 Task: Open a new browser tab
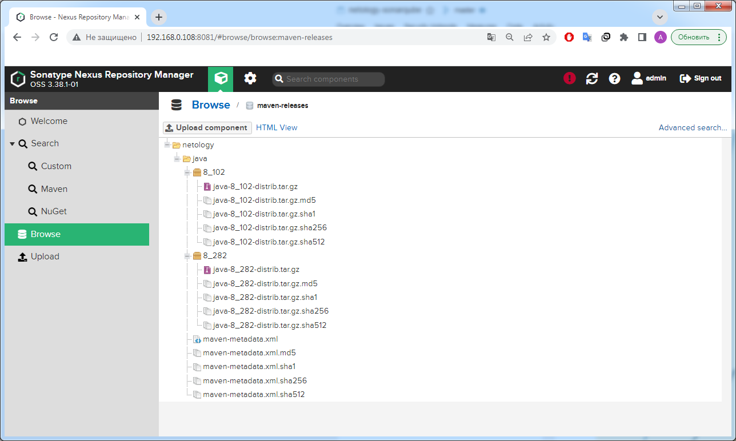click(x=159, y=17)
